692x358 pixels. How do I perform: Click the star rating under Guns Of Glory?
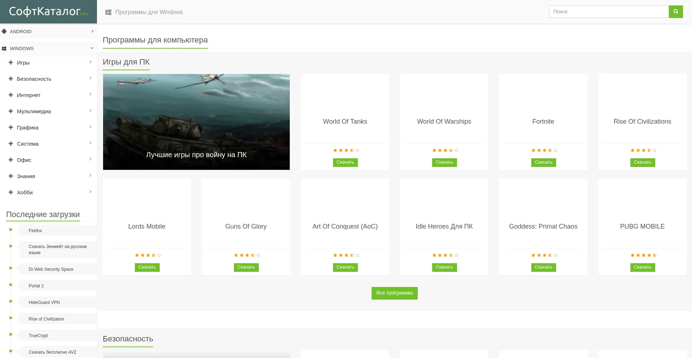247,255
